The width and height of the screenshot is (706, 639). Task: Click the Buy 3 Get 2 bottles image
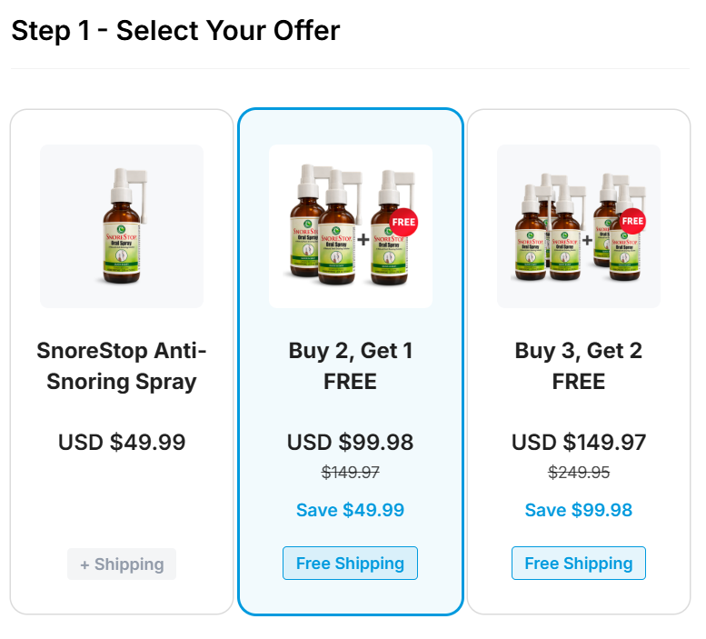(579, 226)
